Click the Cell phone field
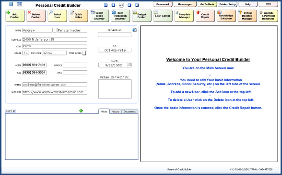The width and height of the screenshot is (282, 175). 75,73
